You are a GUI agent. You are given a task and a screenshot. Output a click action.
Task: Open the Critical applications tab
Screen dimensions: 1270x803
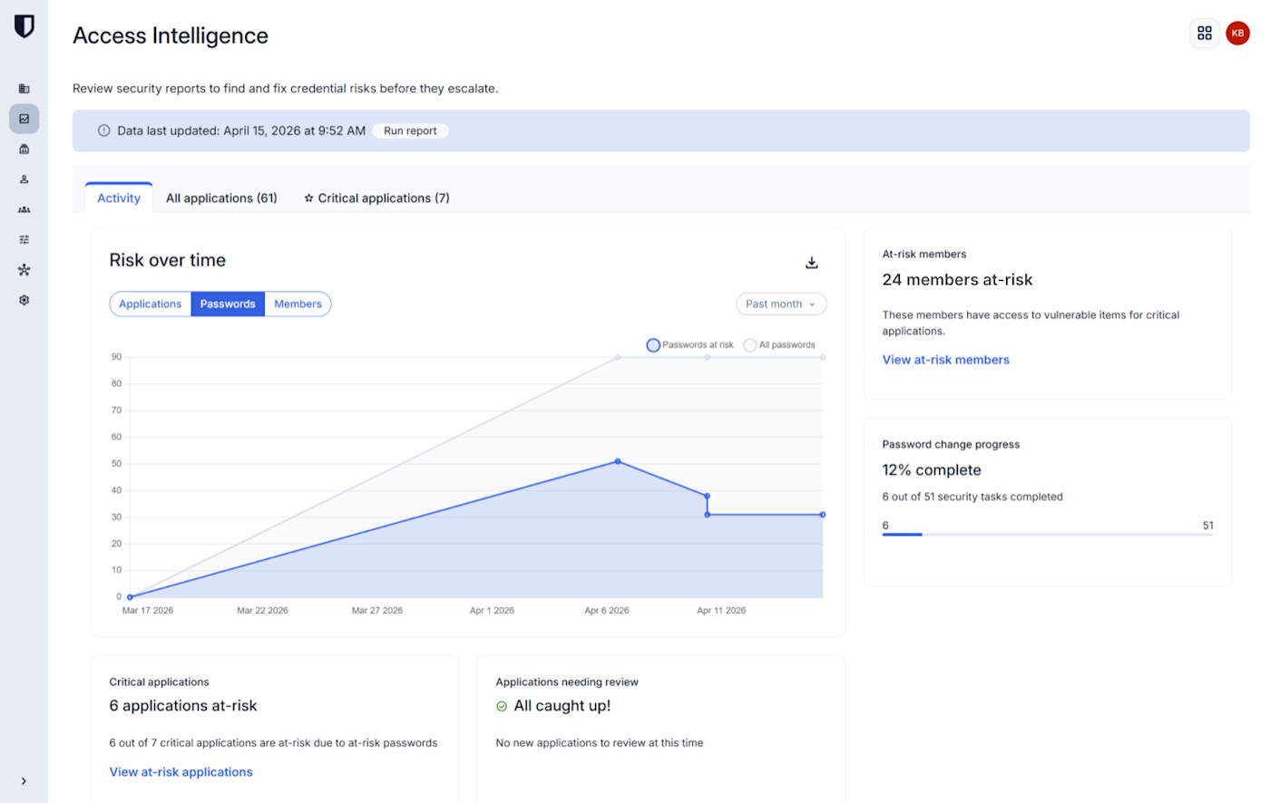click(x=376, y=198)
